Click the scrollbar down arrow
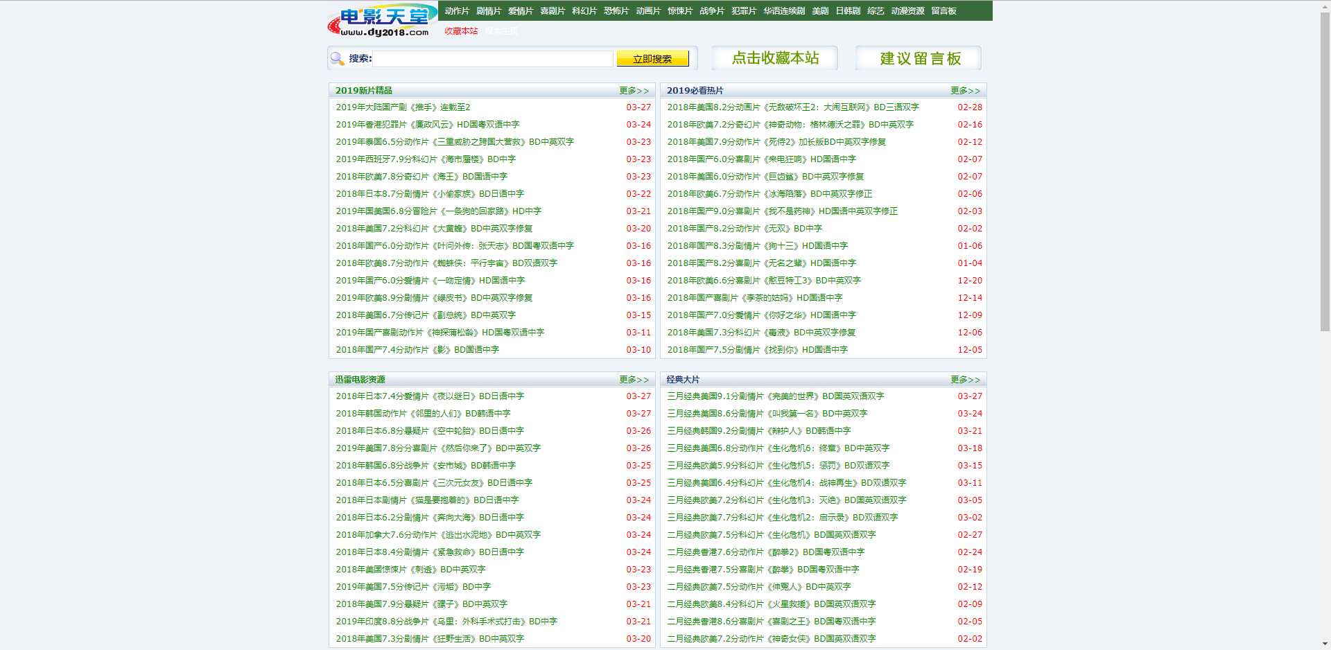This screenshot has width=1331, height=650. point(1325,644)
